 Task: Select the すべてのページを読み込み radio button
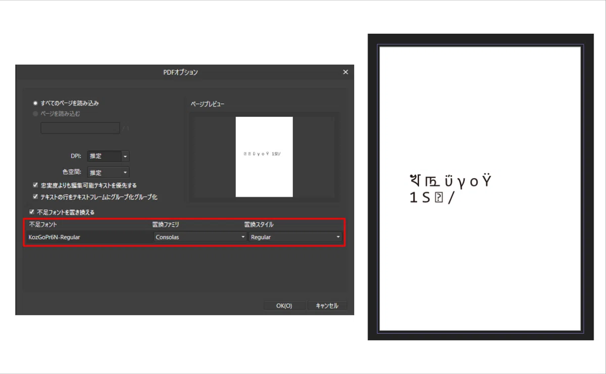36,103
